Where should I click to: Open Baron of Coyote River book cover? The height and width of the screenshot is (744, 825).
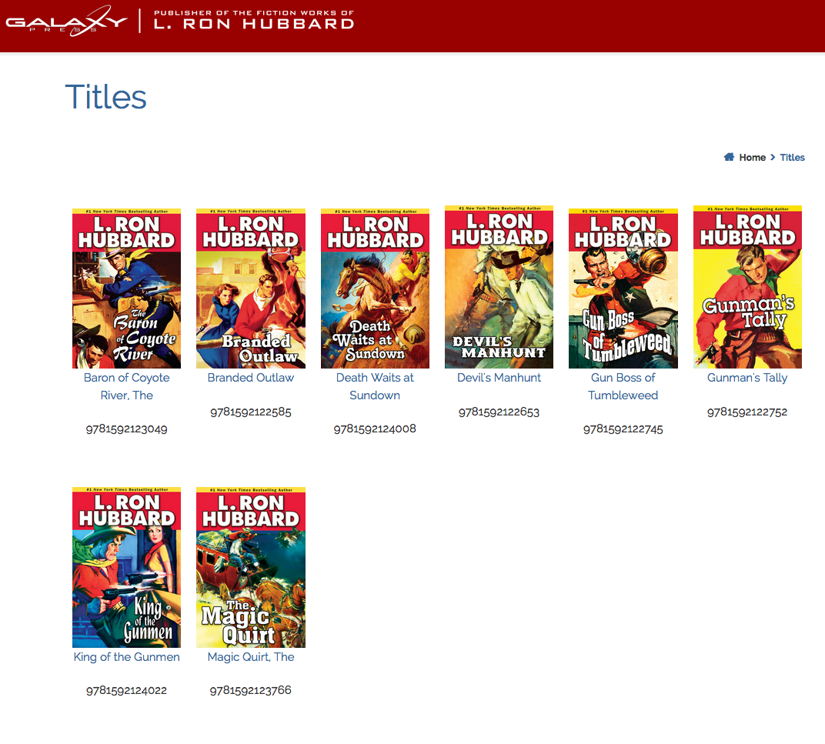[x=126, y=289]
